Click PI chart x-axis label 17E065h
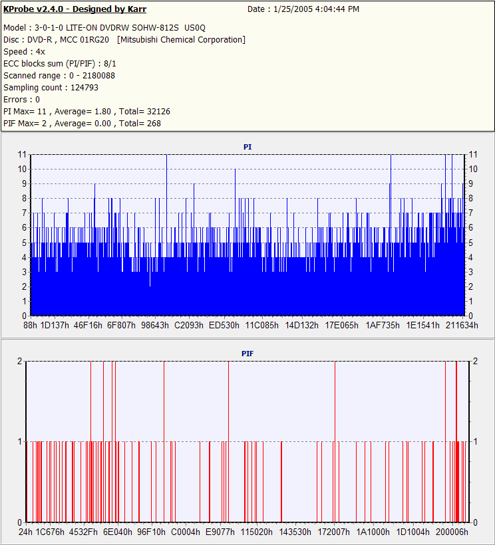This screenshot has height=545, width=495. coord(341,325)
